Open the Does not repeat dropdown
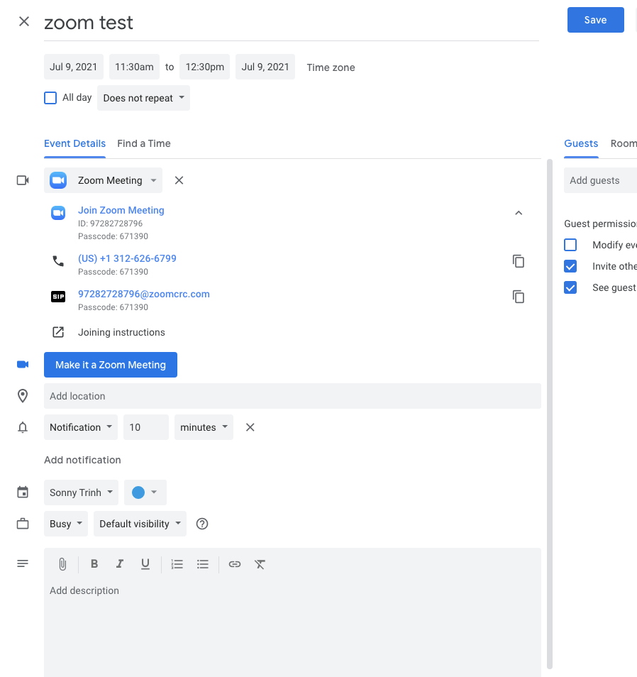 tap(143, 98)
